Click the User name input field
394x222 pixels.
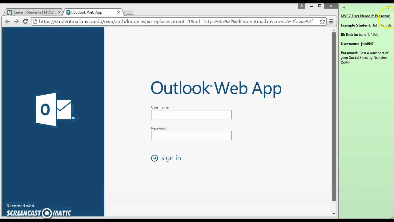[x=191, y=115]
